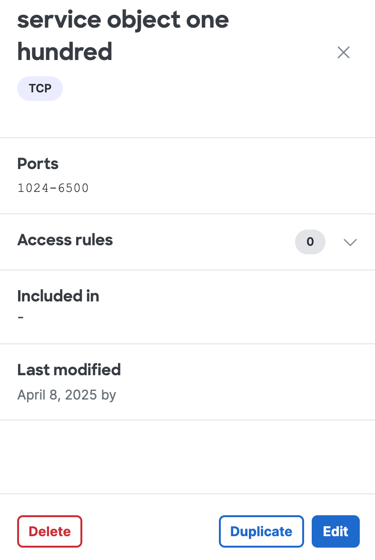Delete this service object
375x560 pixels.
[x=49, y=531]
